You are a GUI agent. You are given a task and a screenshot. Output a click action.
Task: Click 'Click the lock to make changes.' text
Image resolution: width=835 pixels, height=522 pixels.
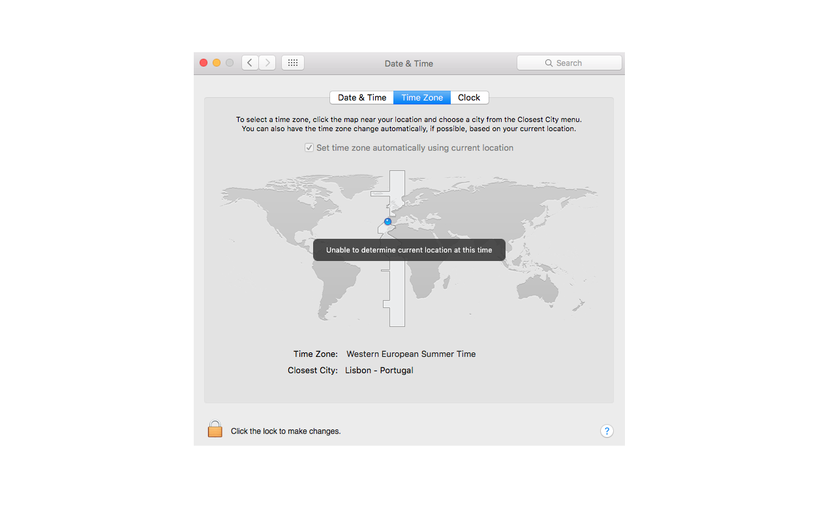[x=286, y=431]
